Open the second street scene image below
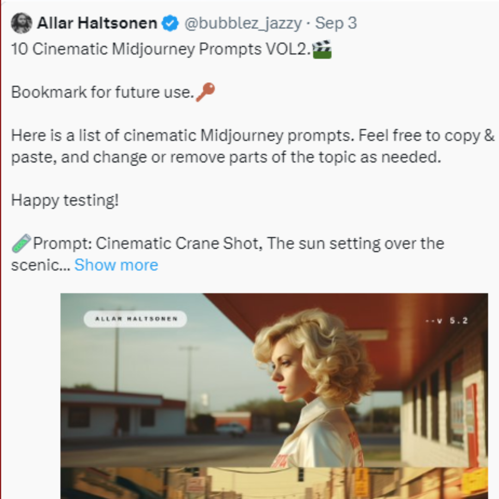Image resolution: width=499 pixels, height=499 pixels. click(274, 483)
